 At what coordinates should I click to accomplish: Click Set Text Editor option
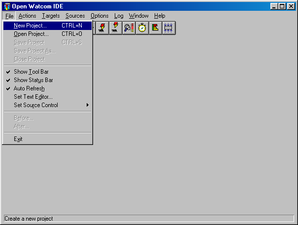pos(33,97)
